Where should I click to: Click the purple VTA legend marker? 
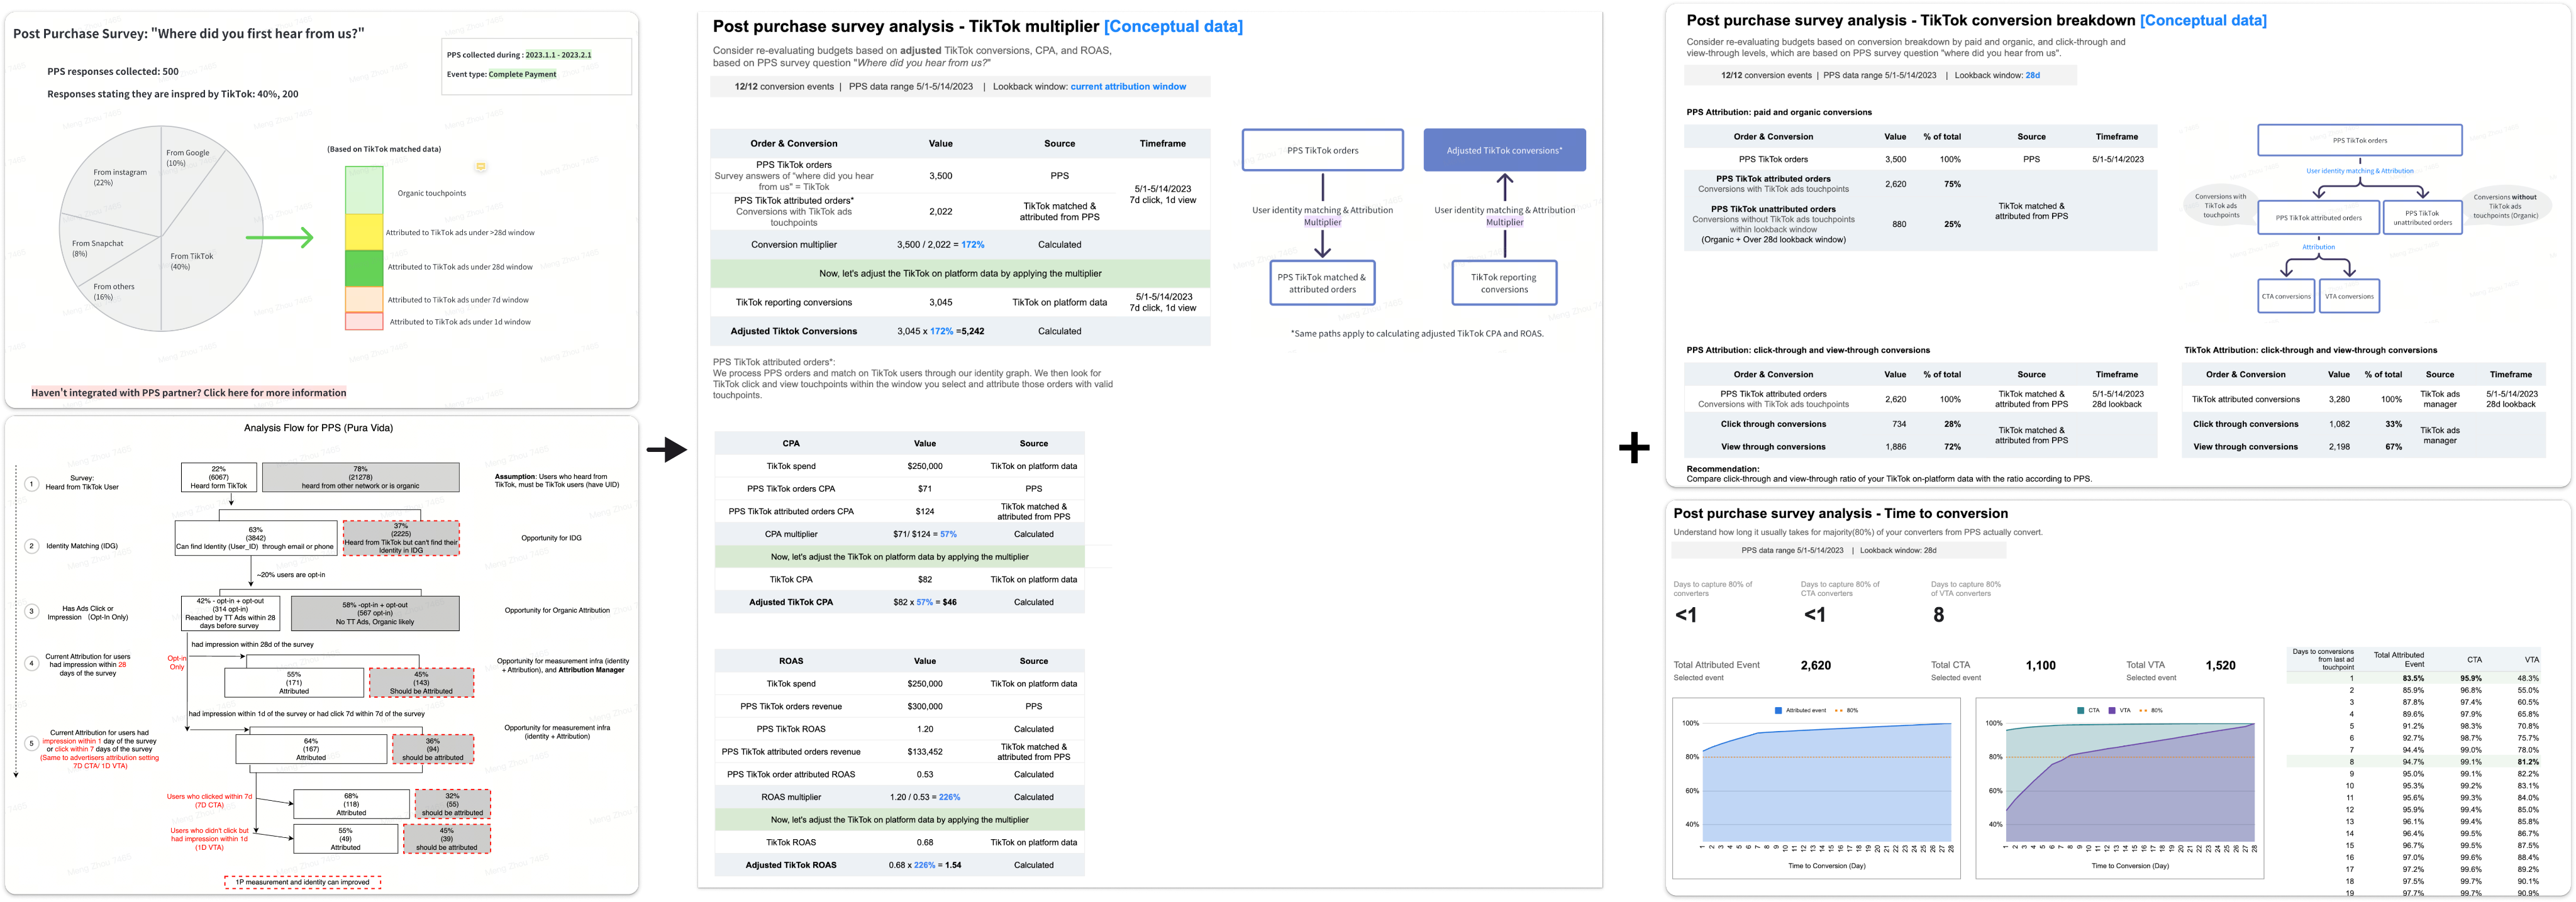click(2112, 710)
